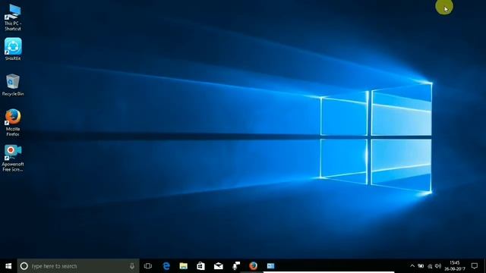Select the SHAREit desktop icon
Screen dimensions: 486x273
point(13,49)
